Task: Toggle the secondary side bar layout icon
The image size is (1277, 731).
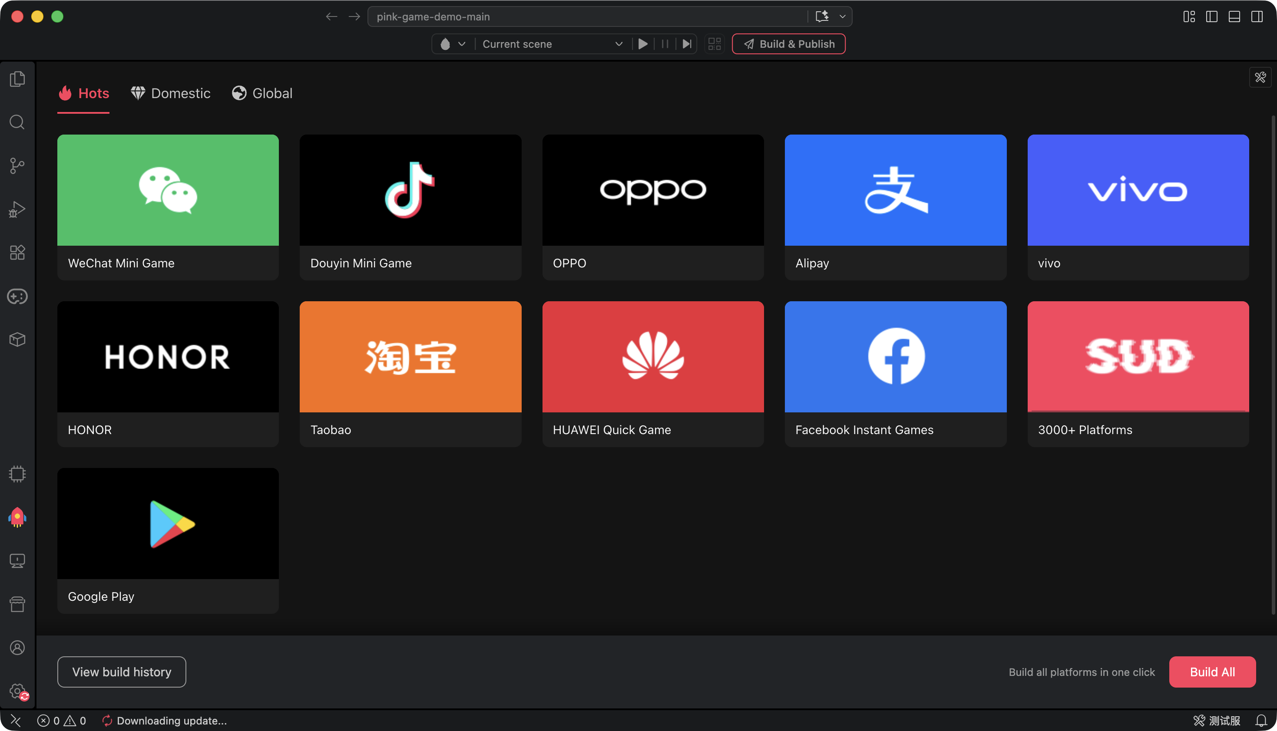Action: (1257, 16)
